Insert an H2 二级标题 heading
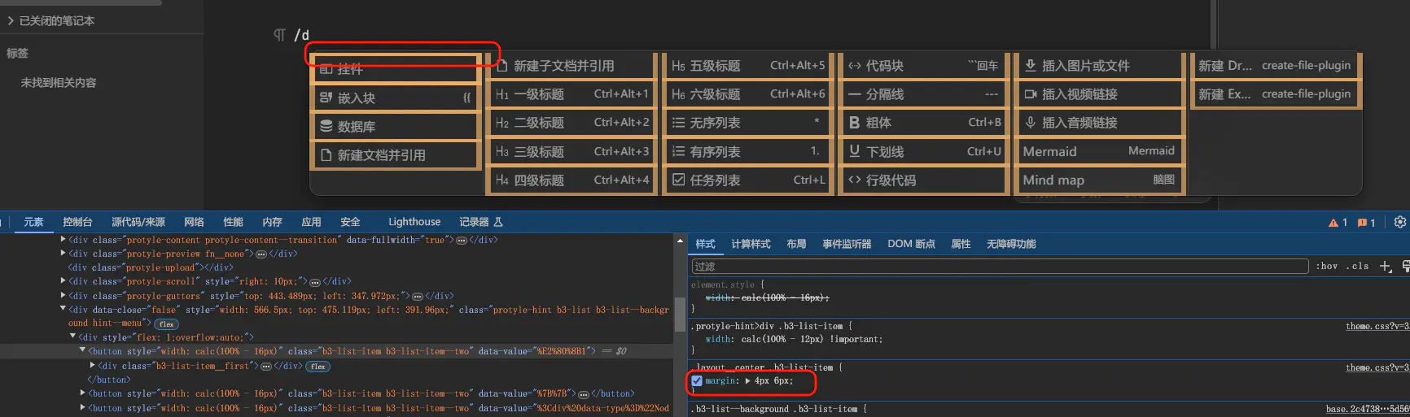 click(x=571, y=123)
